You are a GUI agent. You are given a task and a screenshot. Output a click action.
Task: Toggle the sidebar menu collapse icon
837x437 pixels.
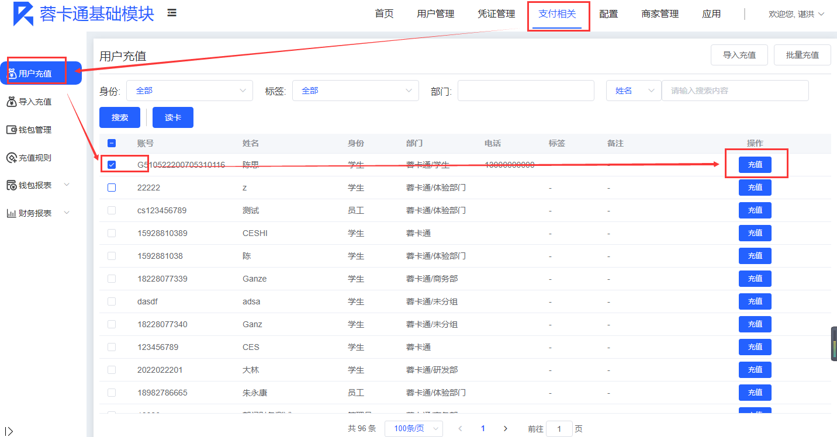pyautogui.click(x=172, y=13)
